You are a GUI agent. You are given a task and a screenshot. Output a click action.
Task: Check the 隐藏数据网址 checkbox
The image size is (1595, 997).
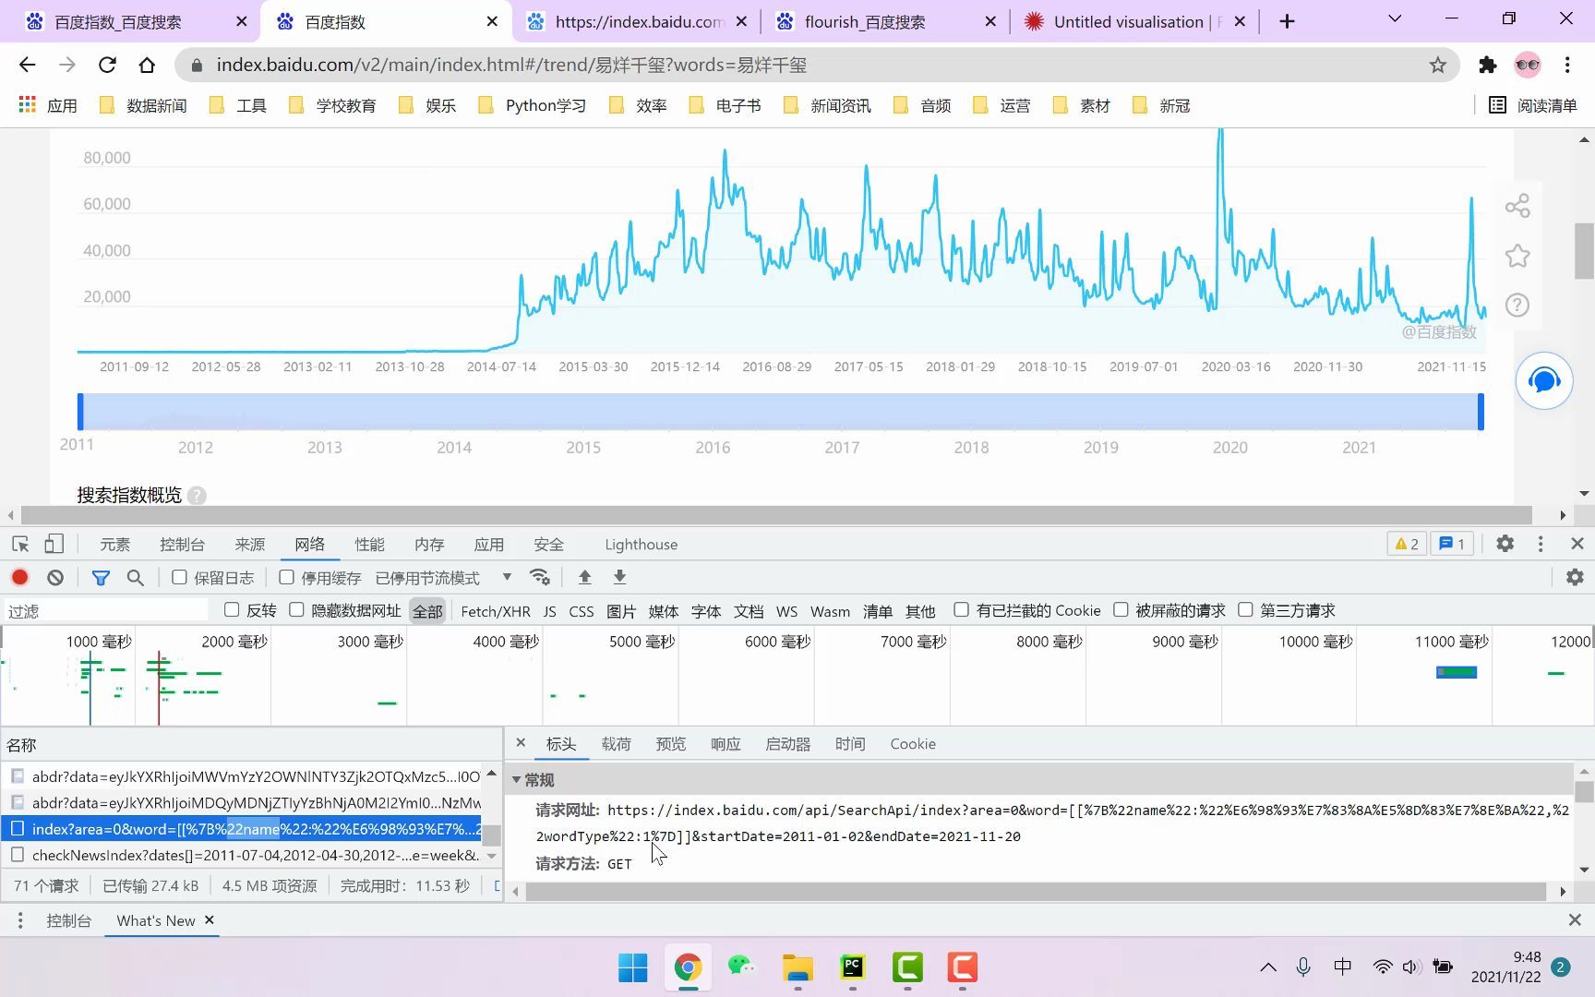click(x=296, y=609)
